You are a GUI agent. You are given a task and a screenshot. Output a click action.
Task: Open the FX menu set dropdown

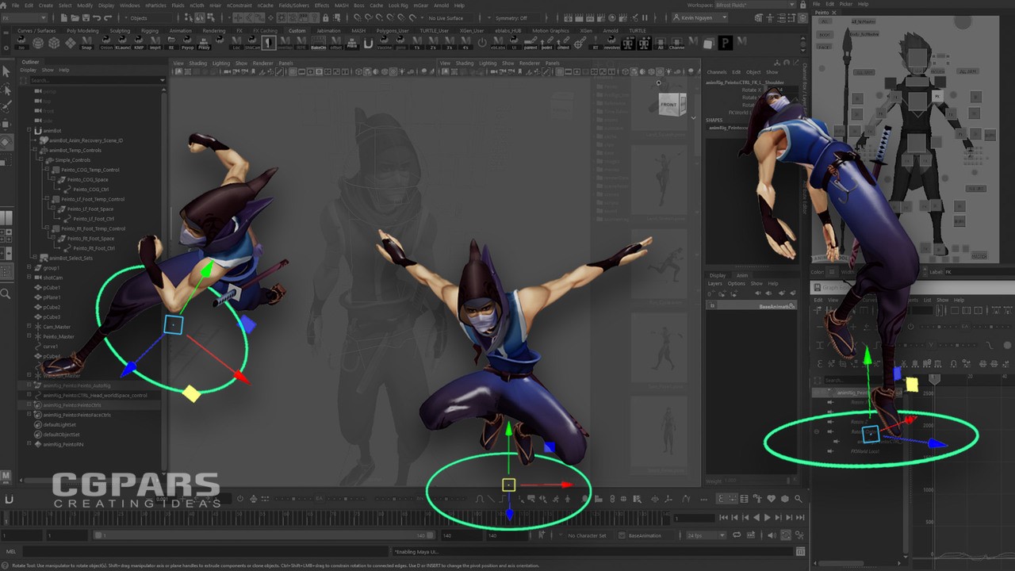click(24, 17)
